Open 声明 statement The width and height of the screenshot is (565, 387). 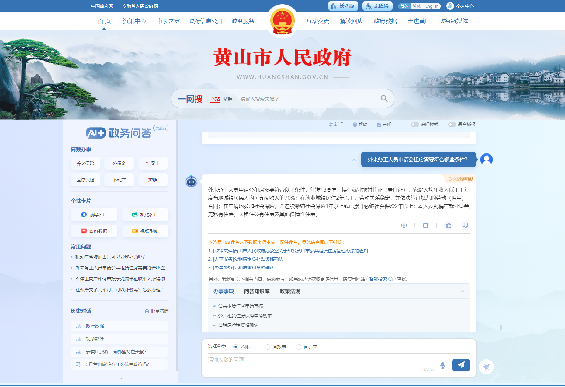[384, 125]
